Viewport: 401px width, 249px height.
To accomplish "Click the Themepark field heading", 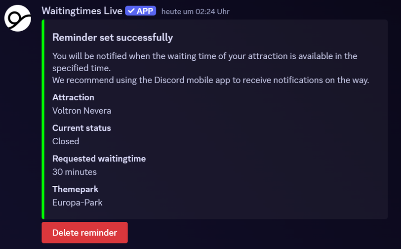I will point(75,189).
